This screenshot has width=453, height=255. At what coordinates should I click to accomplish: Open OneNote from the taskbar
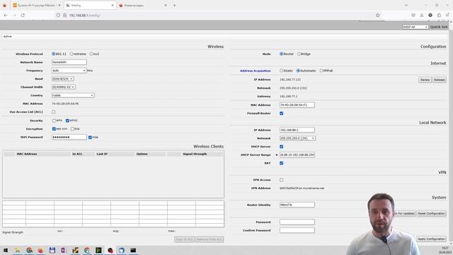63,250
